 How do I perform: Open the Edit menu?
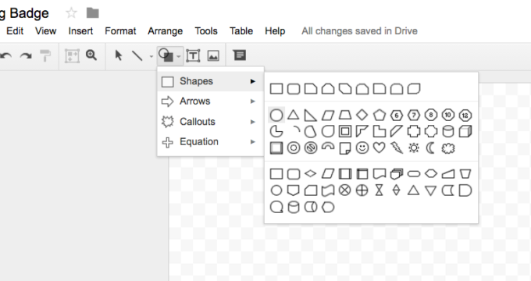point(15,30)
